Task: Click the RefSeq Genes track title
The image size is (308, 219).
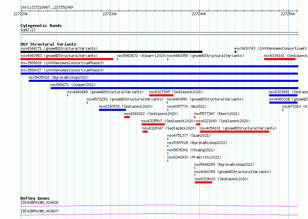Action: pyautogui.click(x=35, y=198)
